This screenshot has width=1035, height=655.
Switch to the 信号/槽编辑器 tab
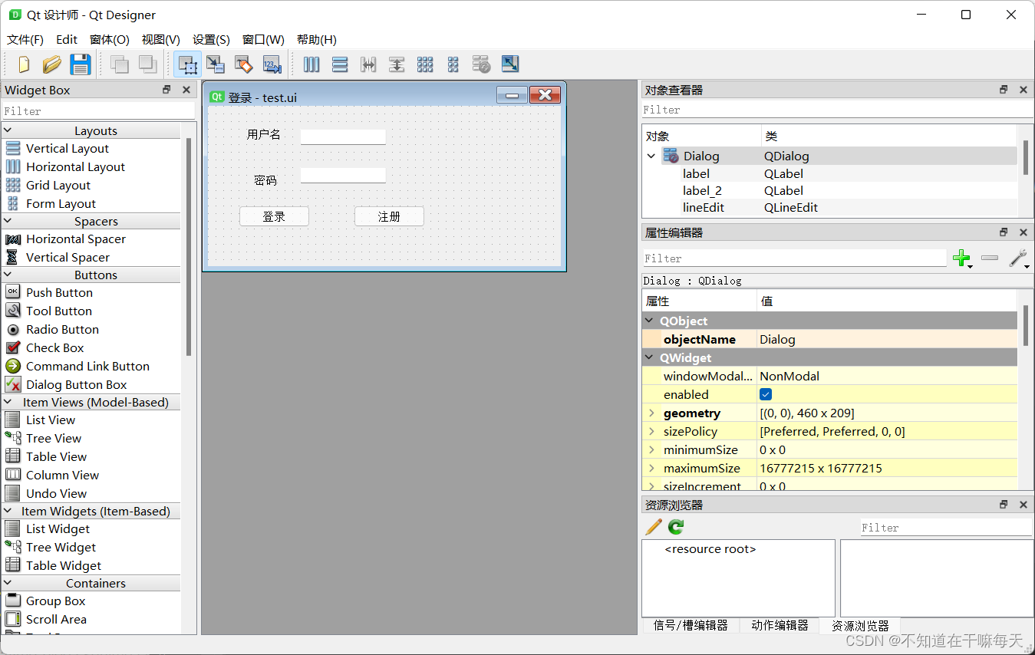pos(691,625)
